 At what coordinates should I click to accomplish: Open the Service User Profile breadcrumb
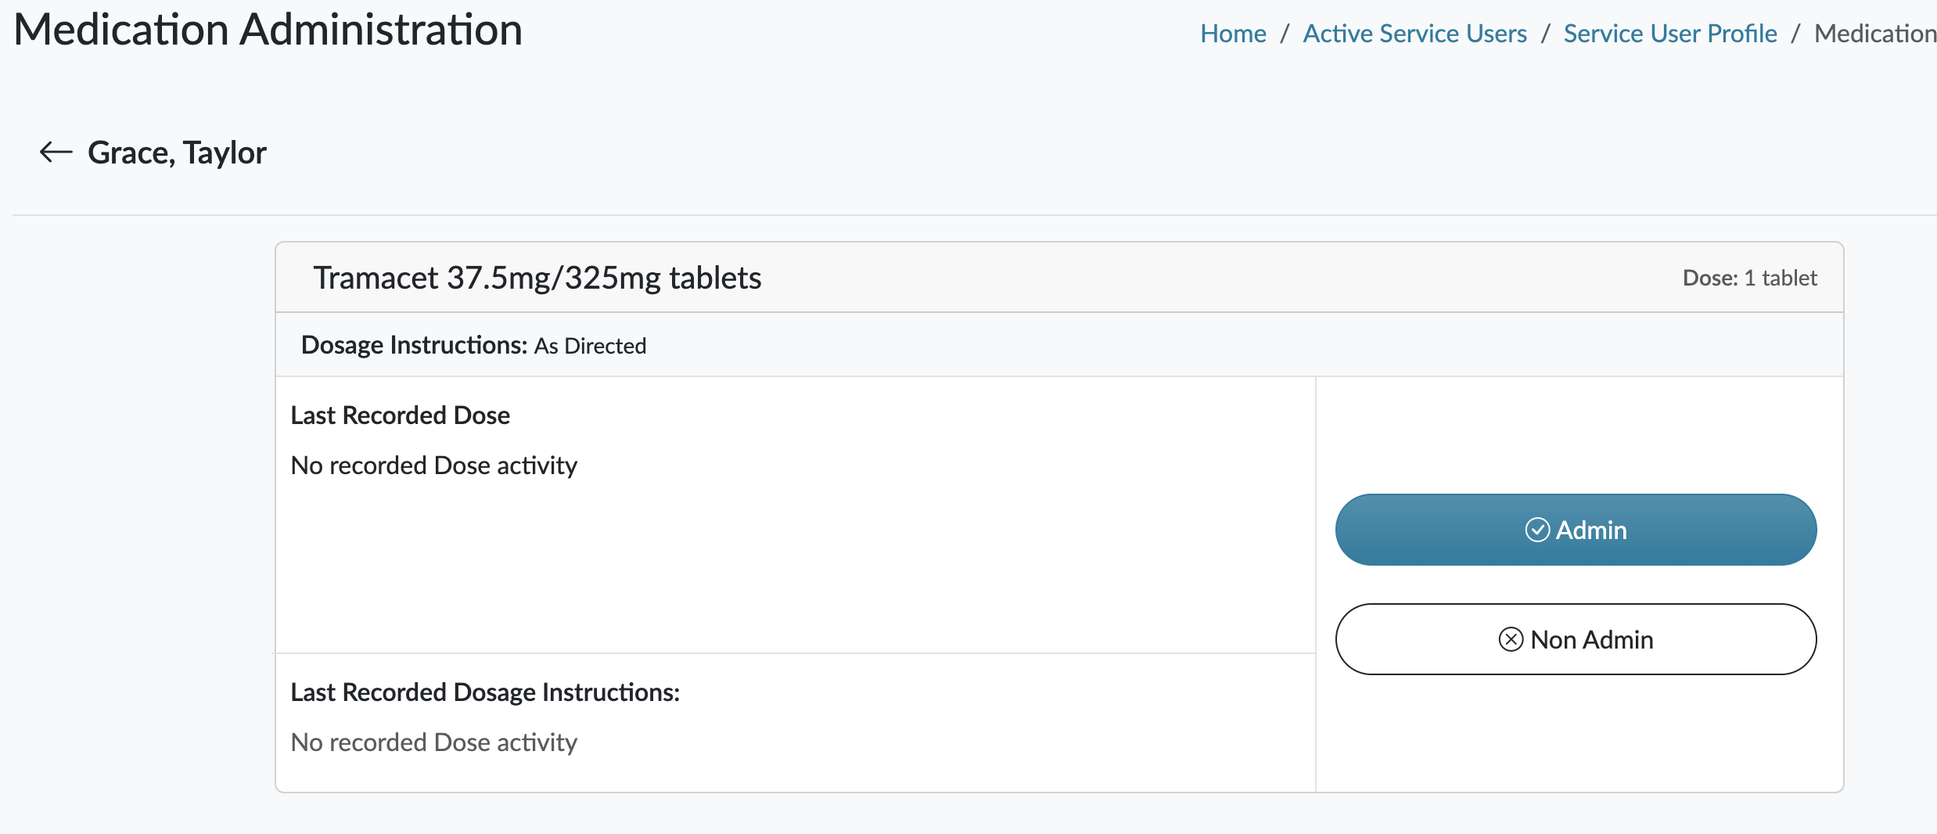1670,34
